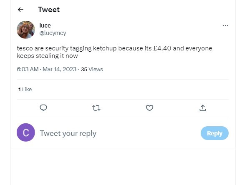247x185 pixels.
Task: Click the word Like beside count
Action: click(27, 89)
